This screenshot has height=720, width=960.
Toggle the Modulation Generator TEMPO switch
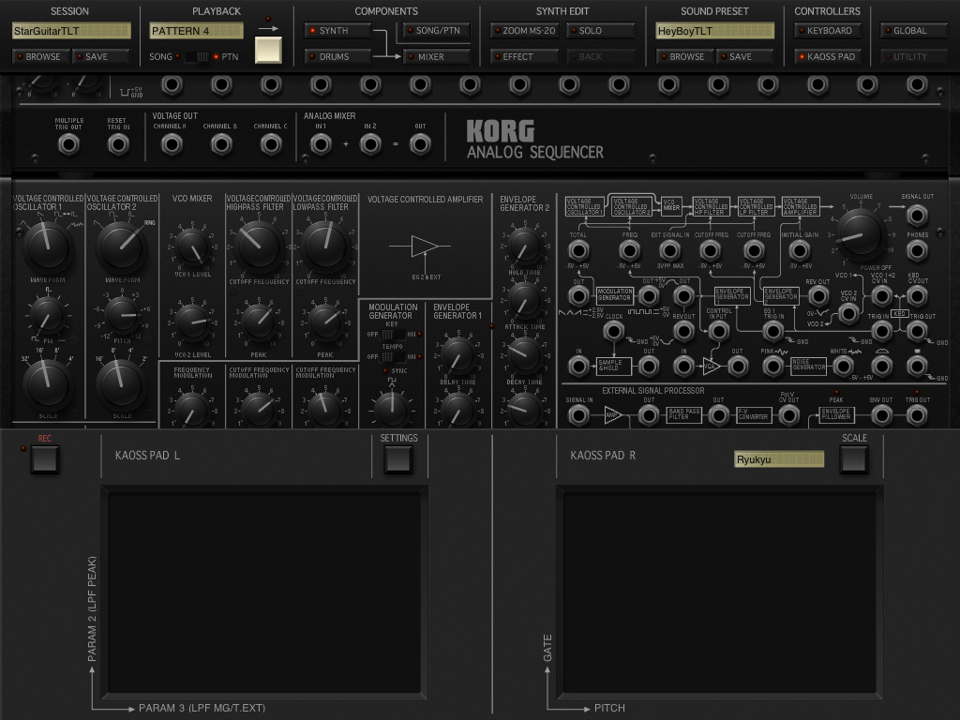coord(393,356)
